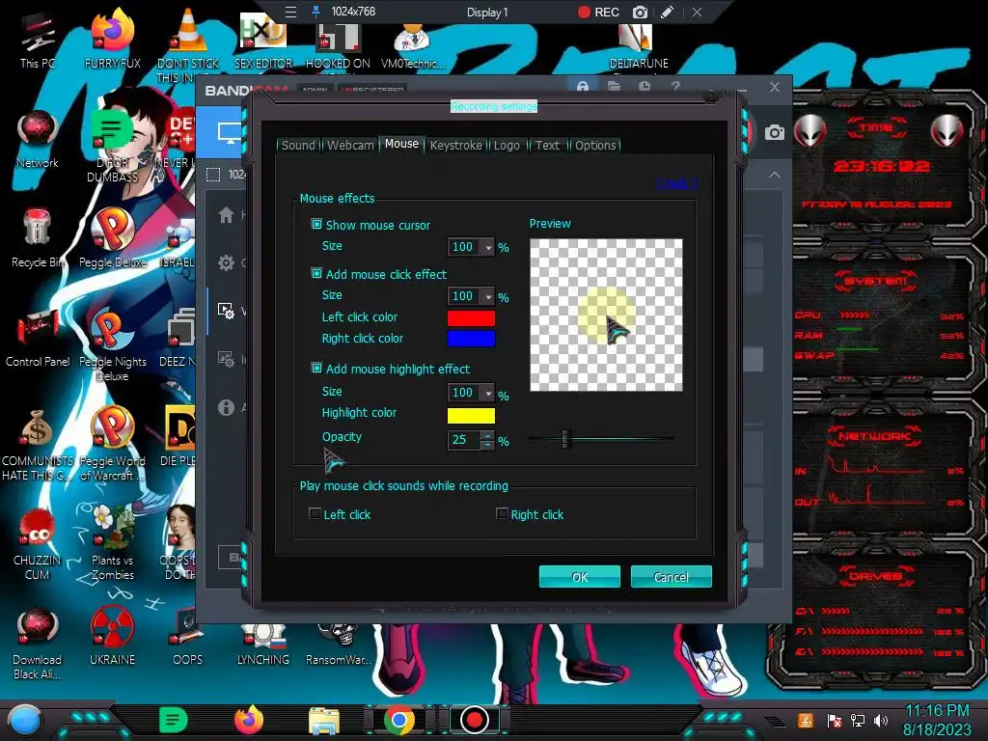Open Network desktop icon
988x741 pixels.
click(x=38, y=139)
